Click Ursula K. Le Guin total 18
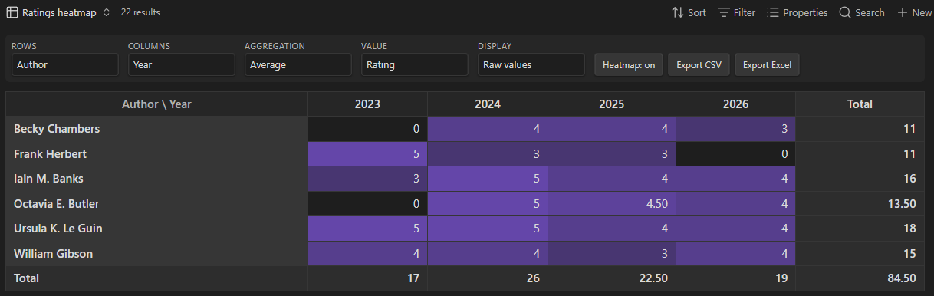 860,229
